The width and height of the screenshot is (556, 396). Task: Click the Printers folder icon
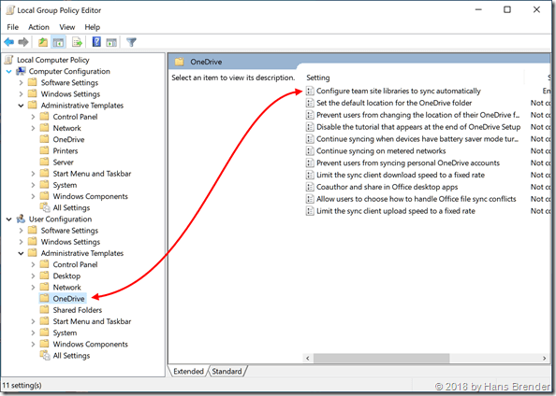point(44,150)
